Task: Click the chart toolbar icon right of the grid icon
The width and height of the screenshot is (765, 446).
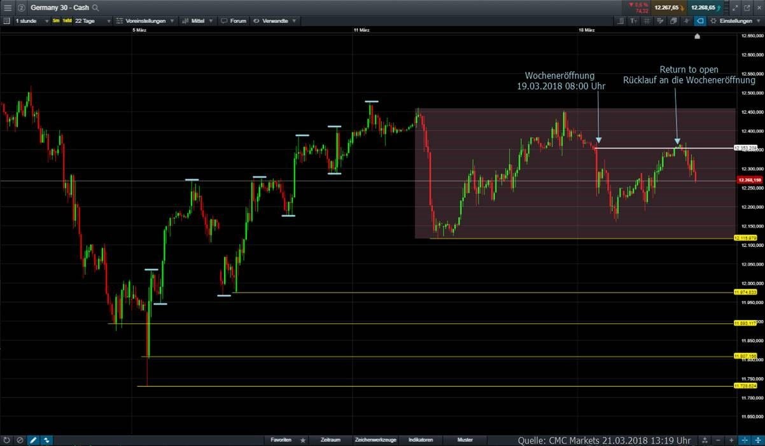Action: pyautogui.click(x=660, y=21)
